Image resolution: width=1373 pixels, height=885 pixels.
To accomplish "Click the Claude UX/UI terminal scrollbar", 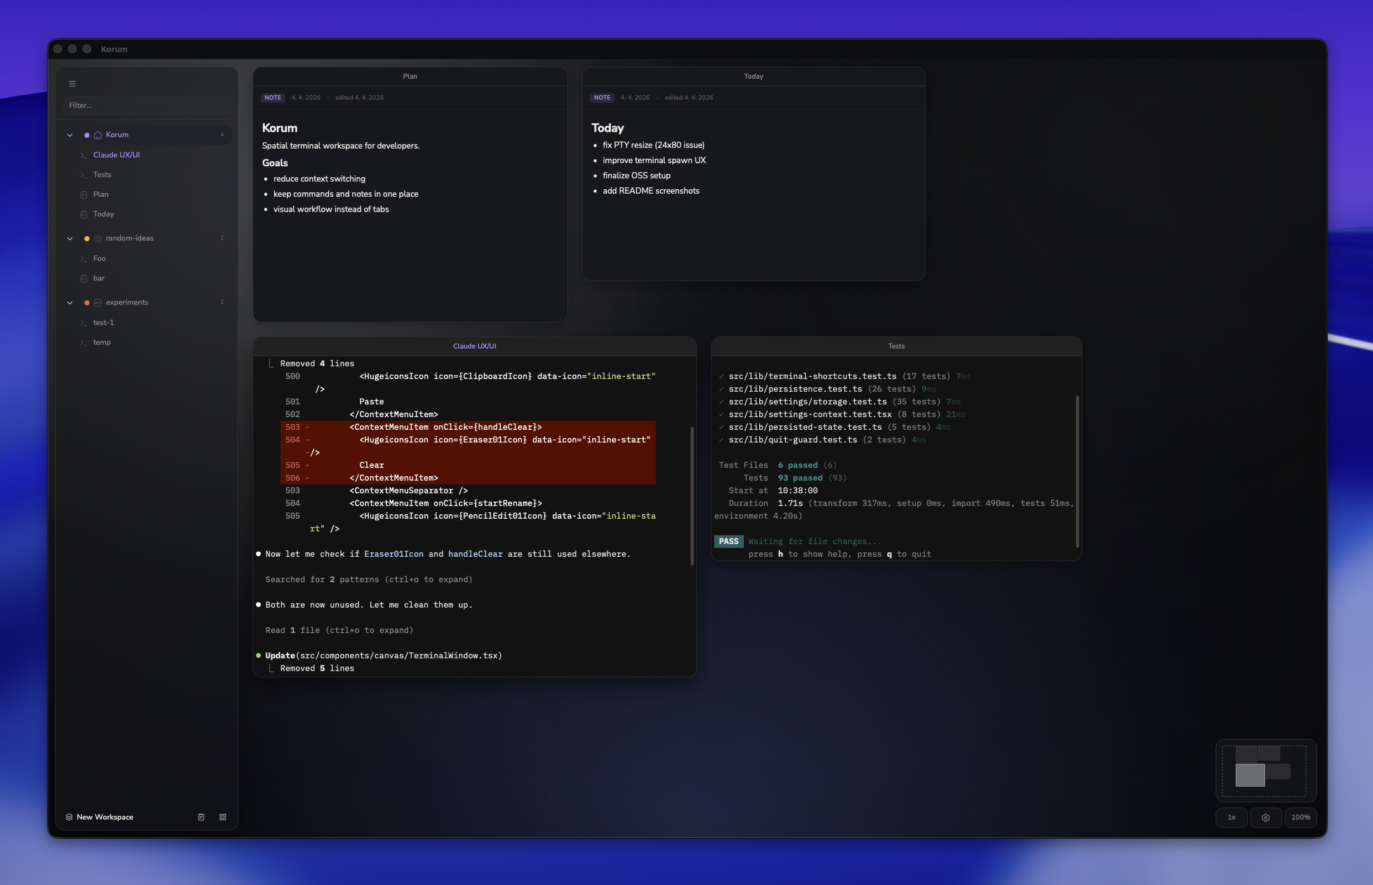I will pyautogui.click(x=692, y=495).
